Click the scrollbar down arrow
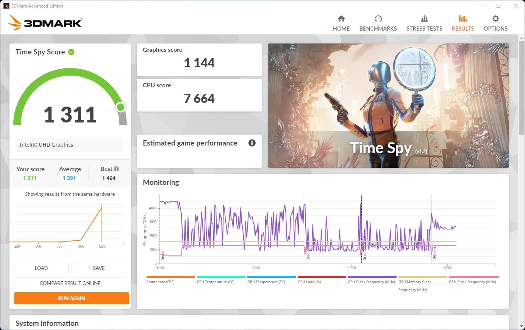 tap(522, 326)
